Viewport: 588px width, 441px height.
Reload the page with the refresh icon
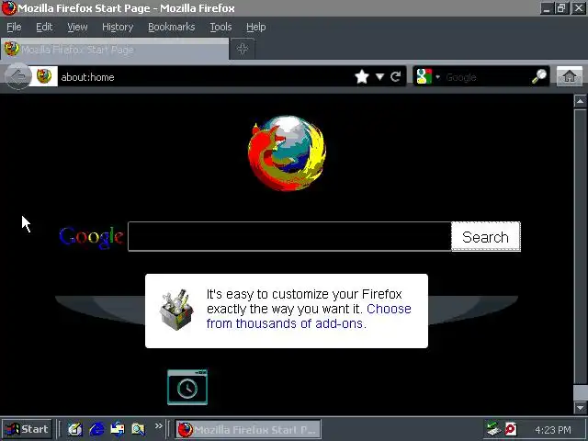(x=395, y=77)
